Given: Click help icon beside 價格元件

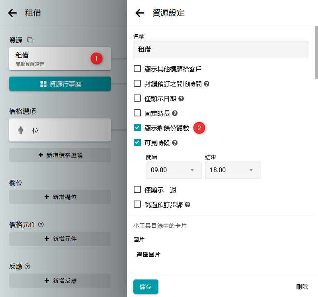Looking at the screenshot, I should click(41, 224).
